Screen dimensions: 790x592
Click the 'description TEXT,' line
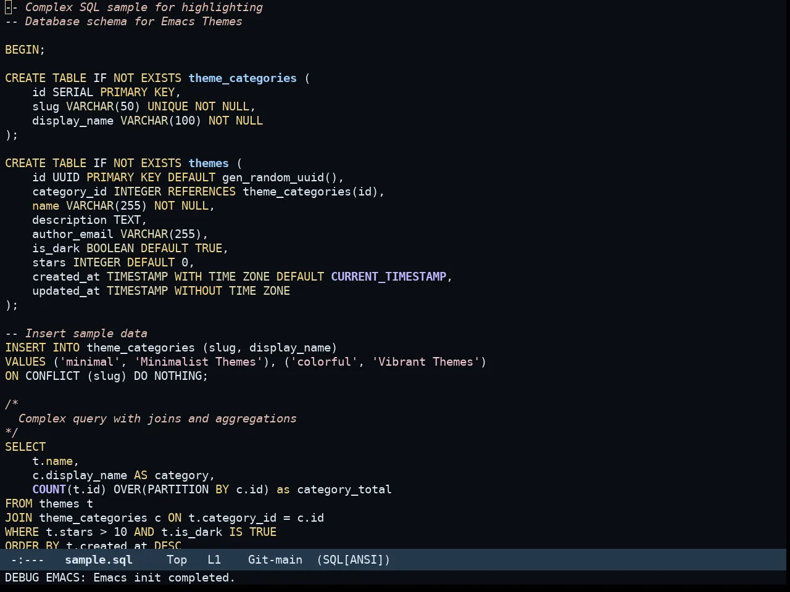tap(89, 220)
